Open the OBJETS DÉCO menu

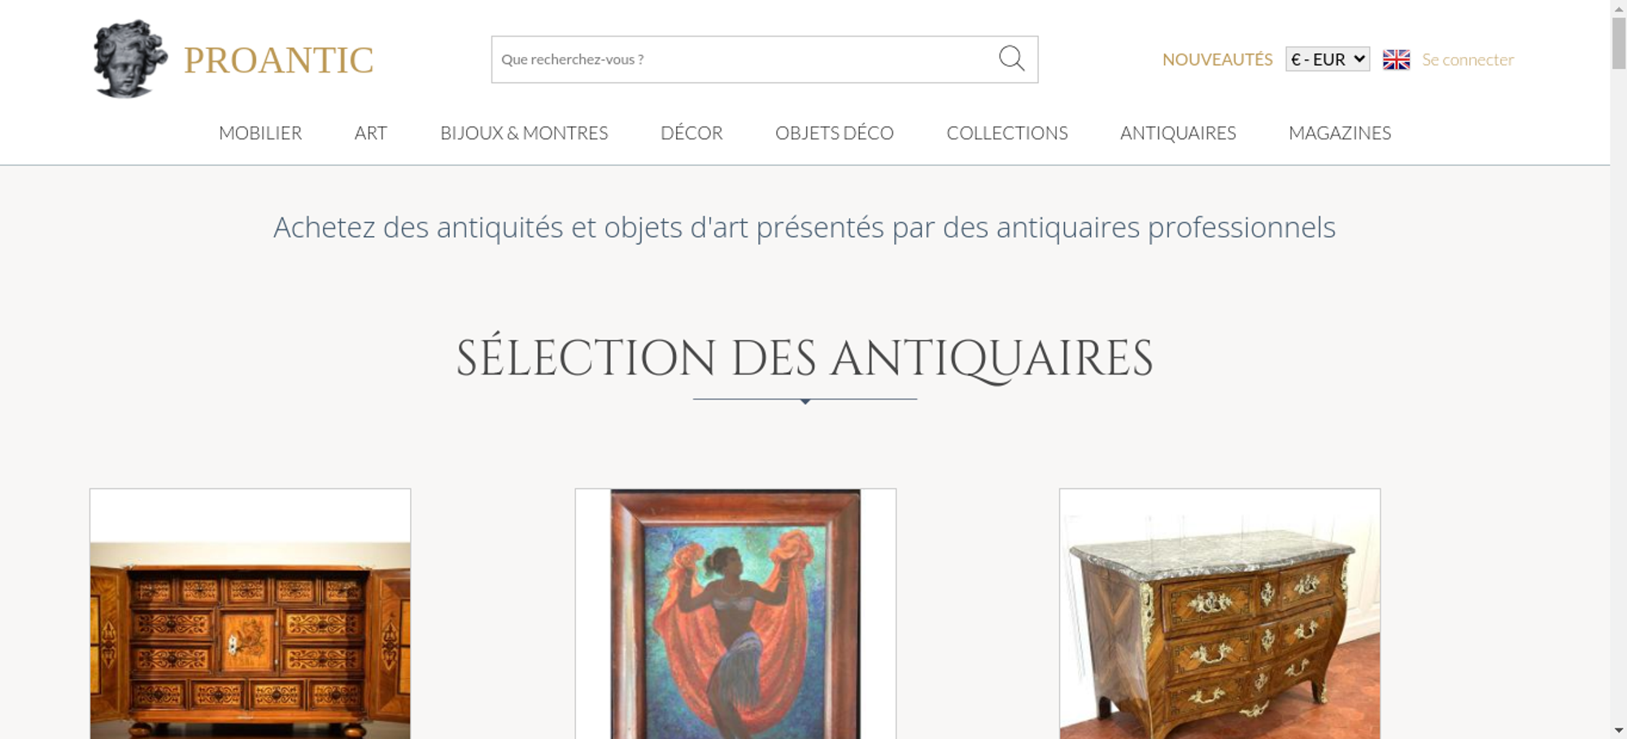click(x=835, y=133)
